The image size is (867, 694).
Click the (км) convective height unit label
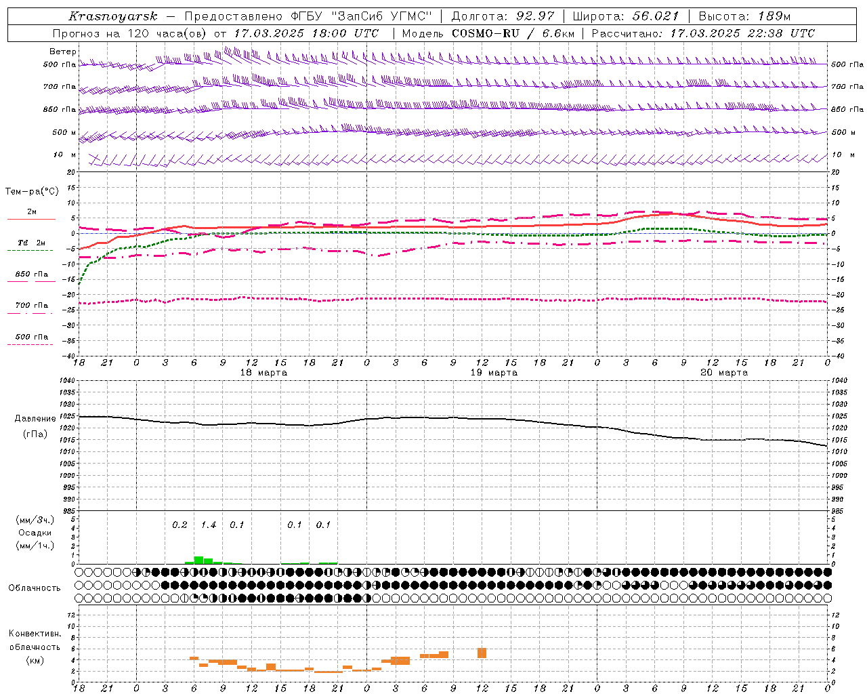(35, 660)
